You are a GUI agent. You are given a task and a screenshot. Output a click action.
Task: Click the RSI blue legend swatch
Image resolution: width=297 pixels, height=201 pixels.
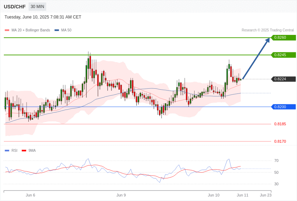click(7, 151)
